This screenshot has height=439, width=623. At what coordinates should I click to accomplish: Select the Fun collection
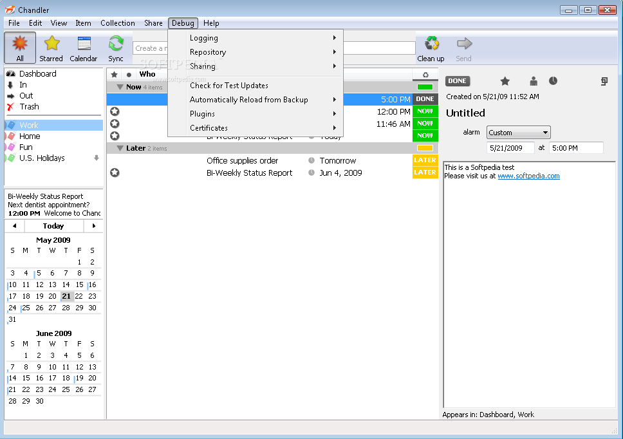[x=26, y=147]
